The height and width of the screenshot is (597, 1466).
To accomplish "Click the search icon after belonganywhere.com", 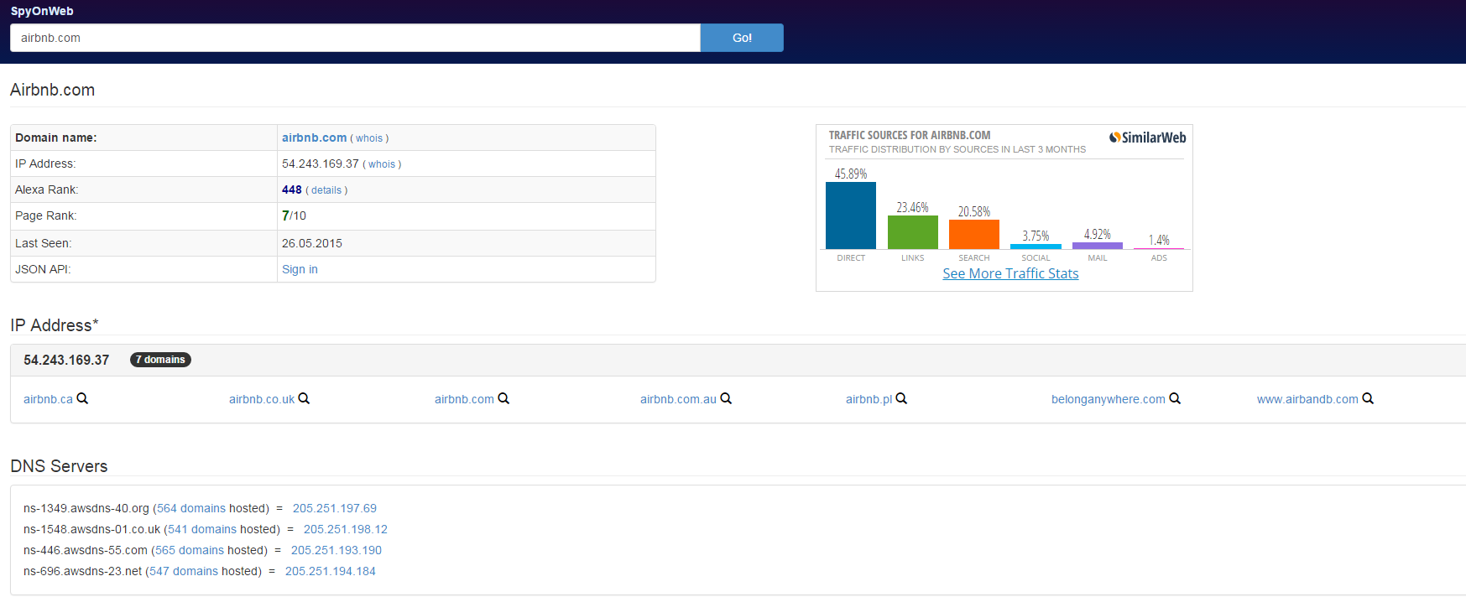I will point(1175,398).
